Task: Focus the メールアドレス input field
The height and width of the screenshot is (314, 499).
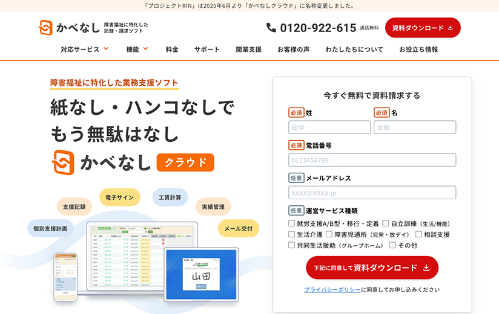Action: (x=372, y=193)
